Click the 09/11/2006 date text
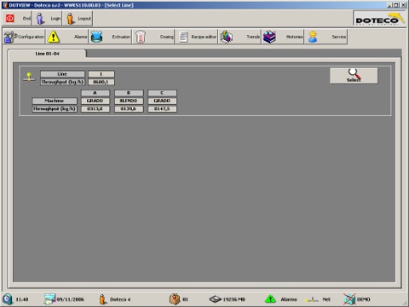 71,299
